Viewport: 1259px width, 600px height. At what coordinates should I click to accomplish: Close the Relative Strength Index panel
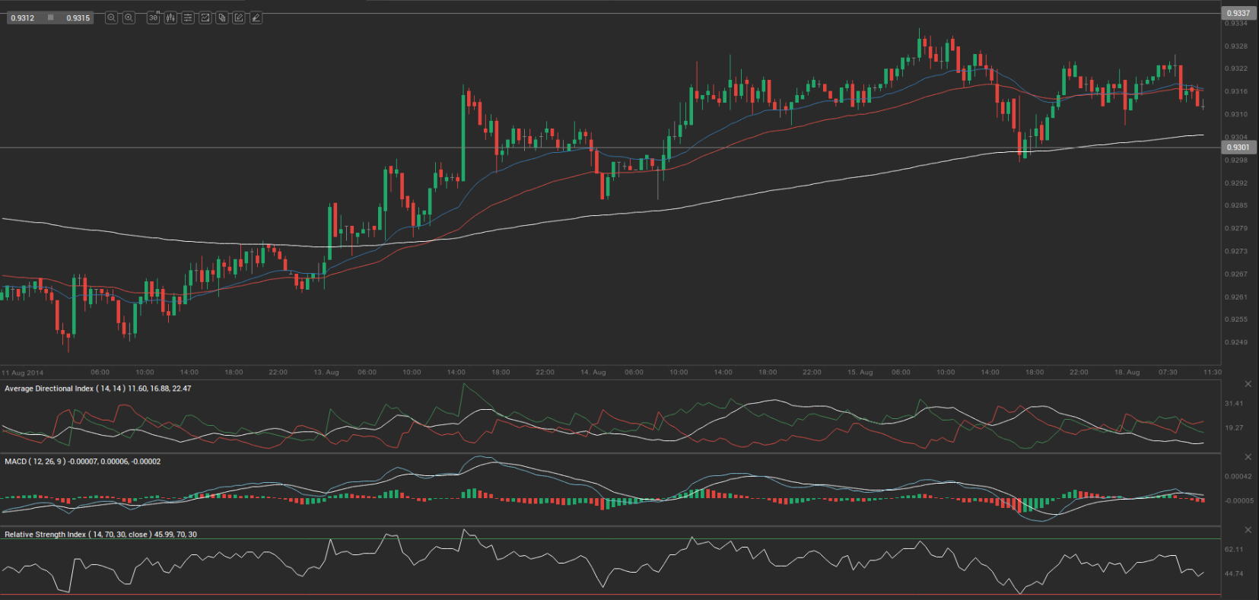pyautogui.click(x=1248, y=530)
